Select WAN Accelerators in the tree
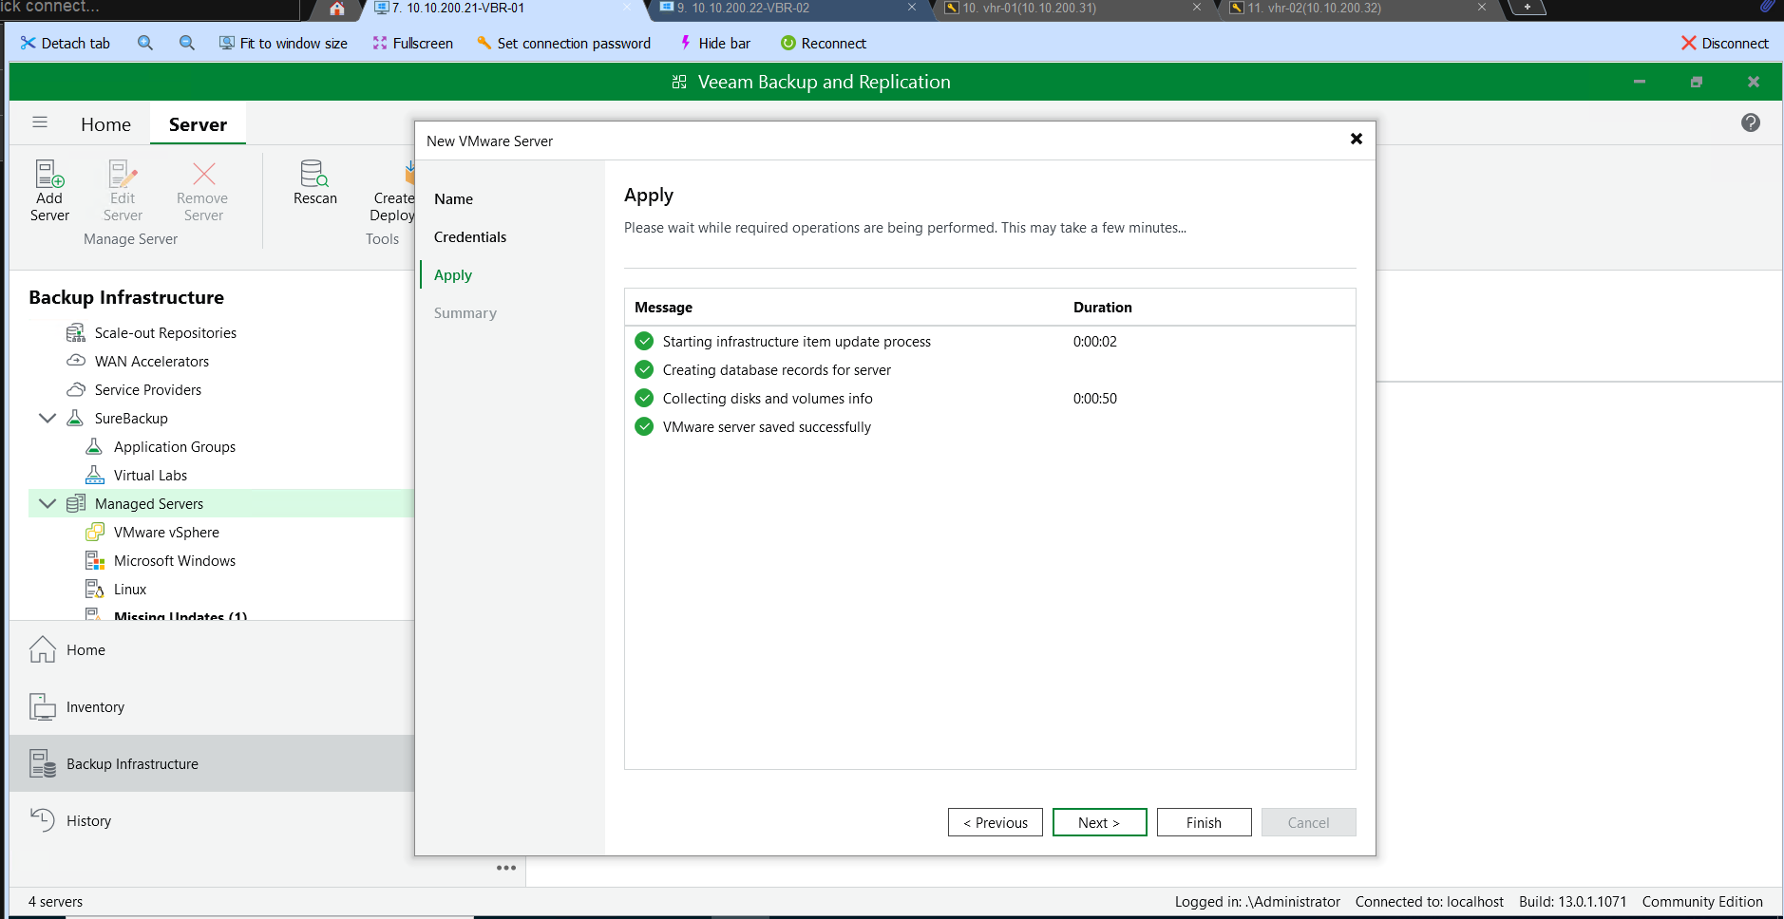The width and height of the screenshot is (1784, 919). pos(151,362)
